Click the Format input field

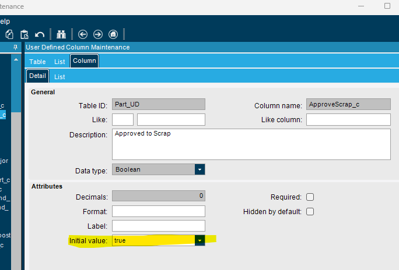pyautogui.click(x=159, y=211)
